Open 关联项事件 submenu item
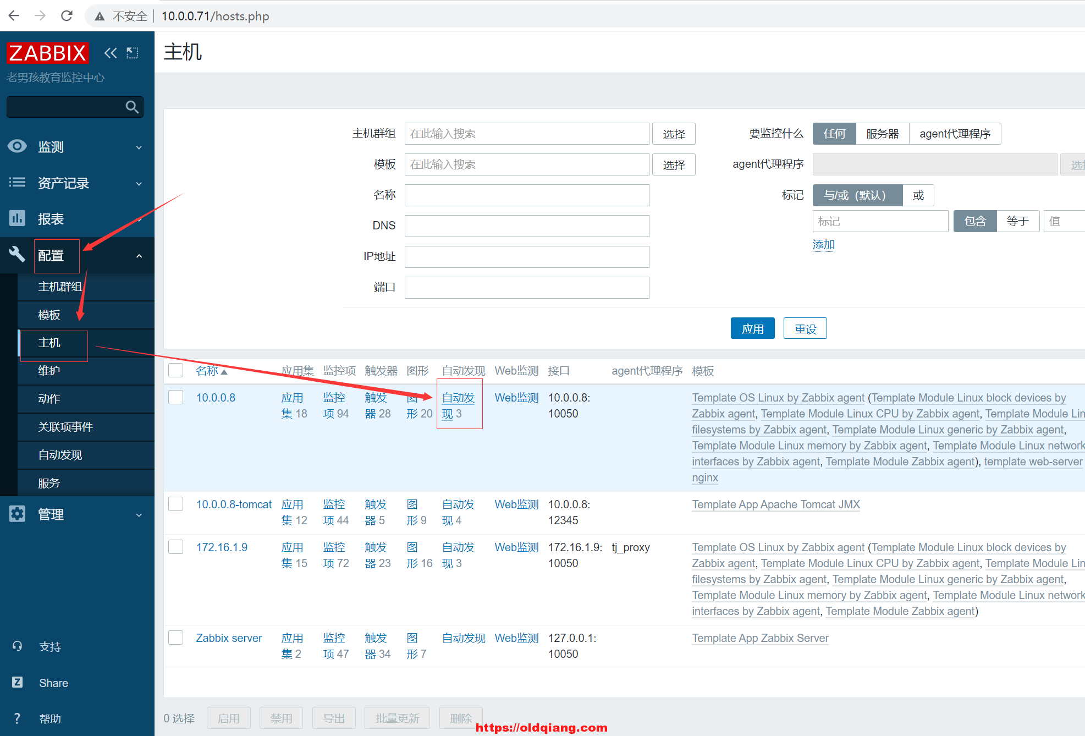This screenshot has height=736, width=1085. click(x=86, y=427)
